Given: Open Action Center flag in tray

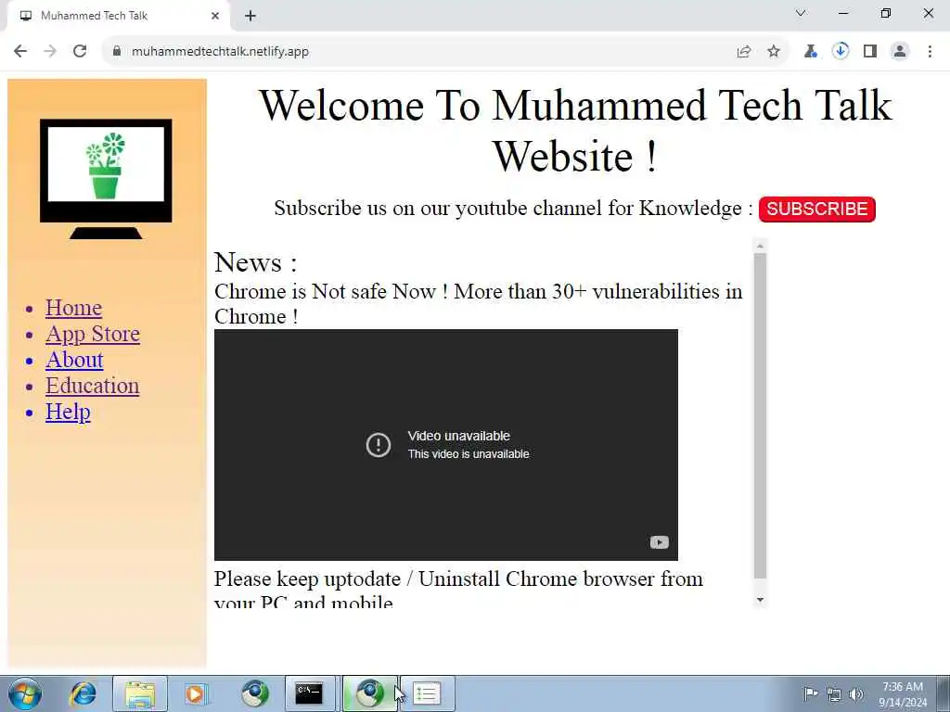Looking at the screenshot, I should (810, 693).
